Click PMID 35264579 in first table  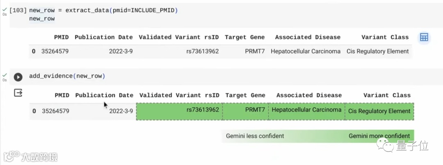(55, 51)
